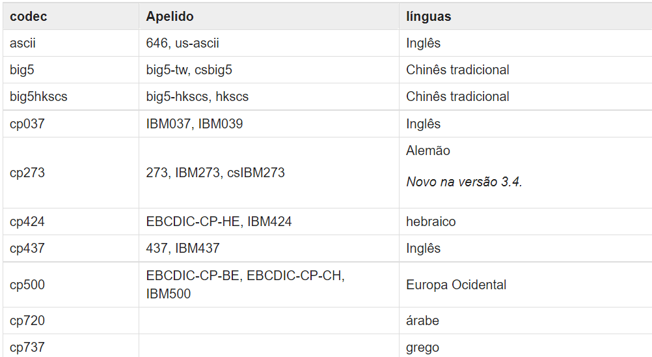
Task: Select the hebraico language cell
Action: click(525, 221)
